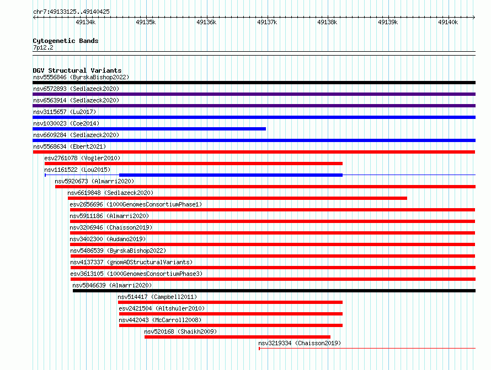
Task: Click the chr7:49133125..49140425 coordinate label
Action: coord(71,12)
